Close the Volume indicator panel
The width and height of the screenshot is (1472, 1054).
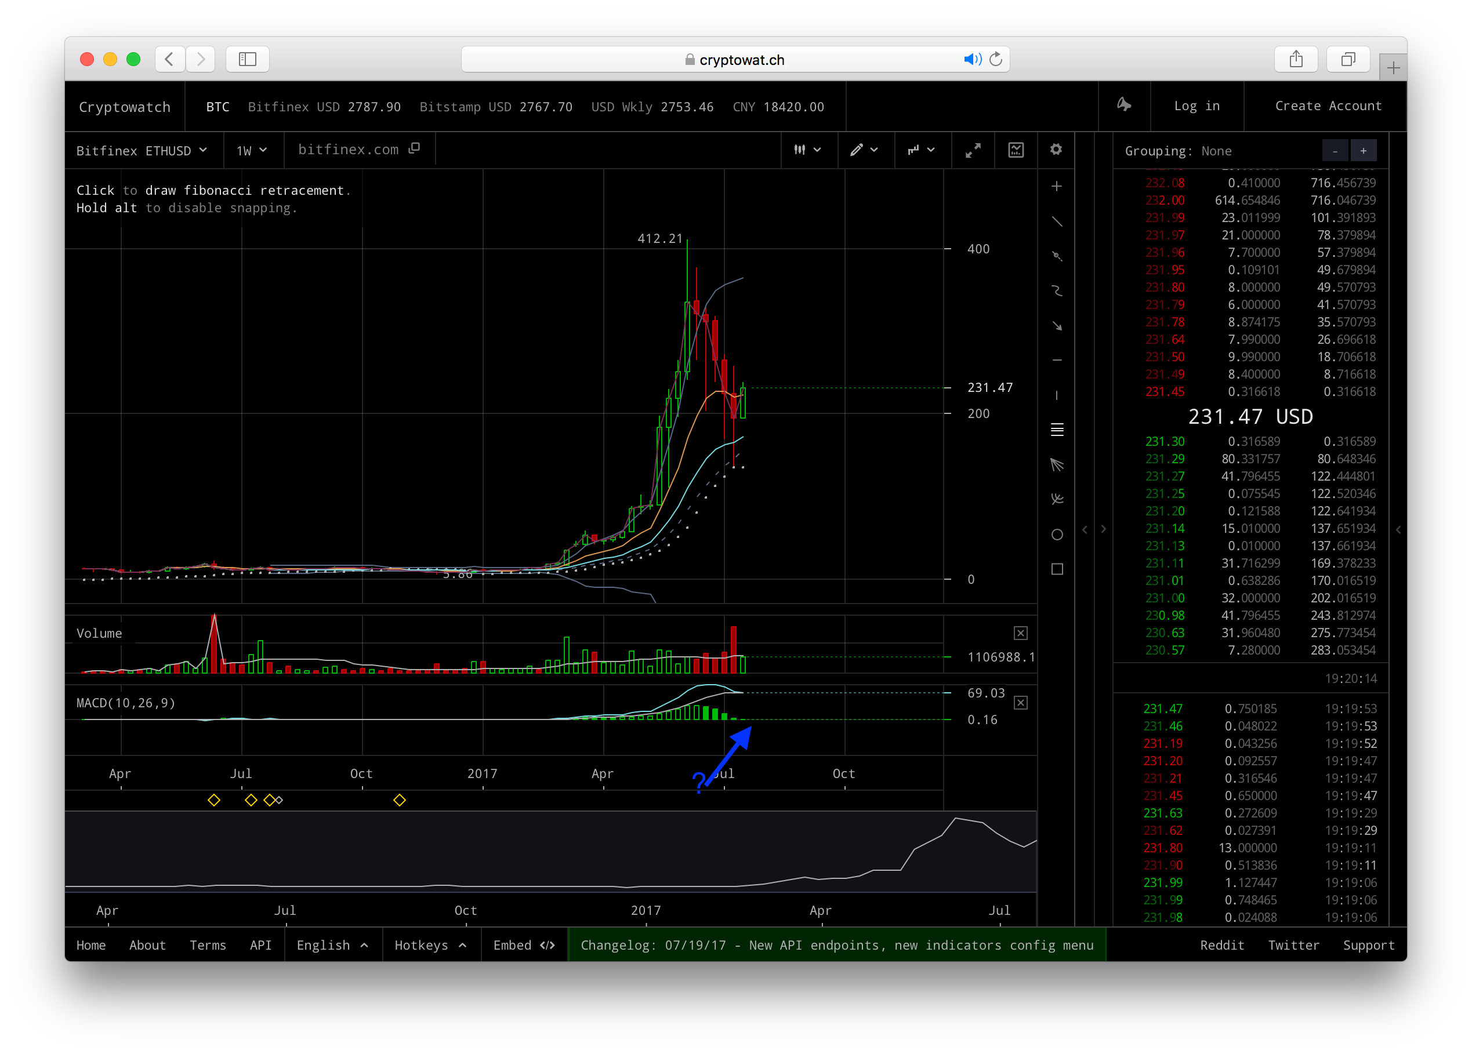[1020, 633]
